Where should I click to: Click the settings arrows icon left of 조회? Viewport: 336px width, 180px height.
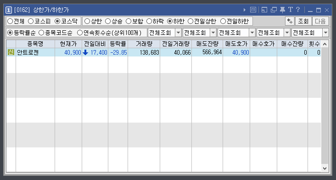pos(290,21)
